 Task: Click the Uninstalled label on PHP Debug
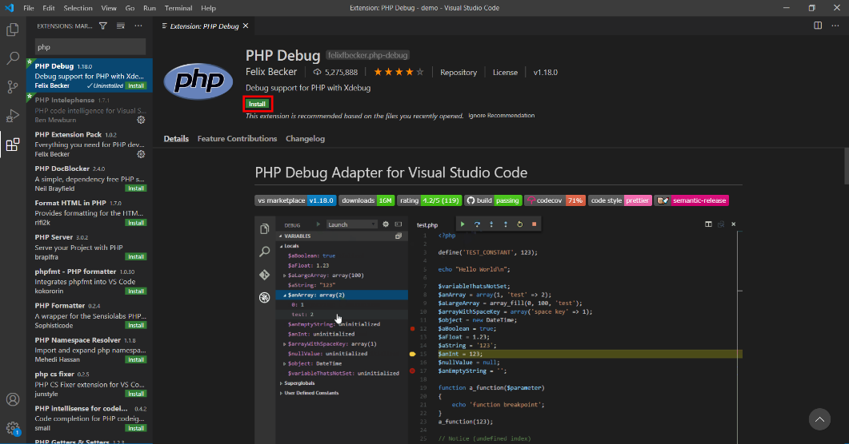(x=105, y=86)
